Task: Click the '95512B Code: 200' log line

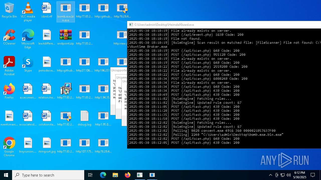Action: tap(186, 55)
